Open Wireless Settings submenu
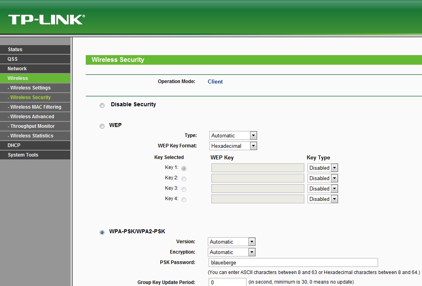The image size is (422, 286). [x=35, y=87]
